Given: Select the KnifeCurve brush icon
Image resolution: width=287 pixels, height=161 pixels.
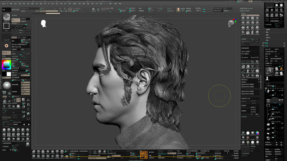Looking at the screenshot, I should (253, 62).
